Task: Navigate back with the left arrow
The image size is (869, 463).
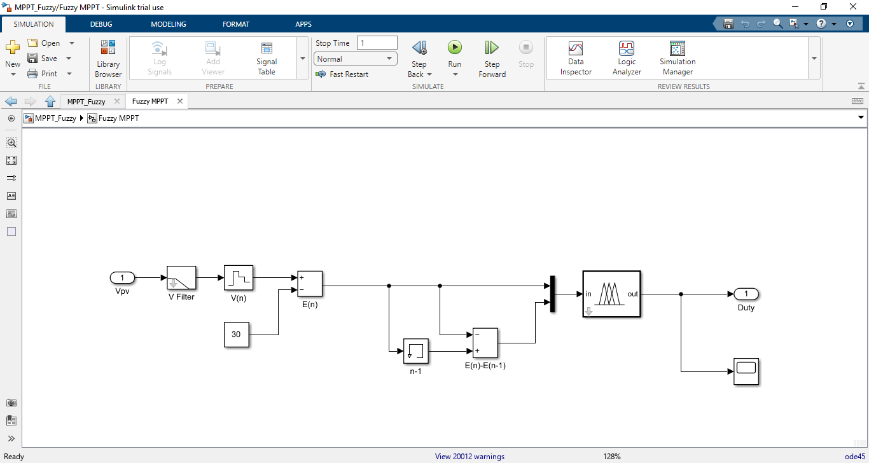Action: (11, 101)
